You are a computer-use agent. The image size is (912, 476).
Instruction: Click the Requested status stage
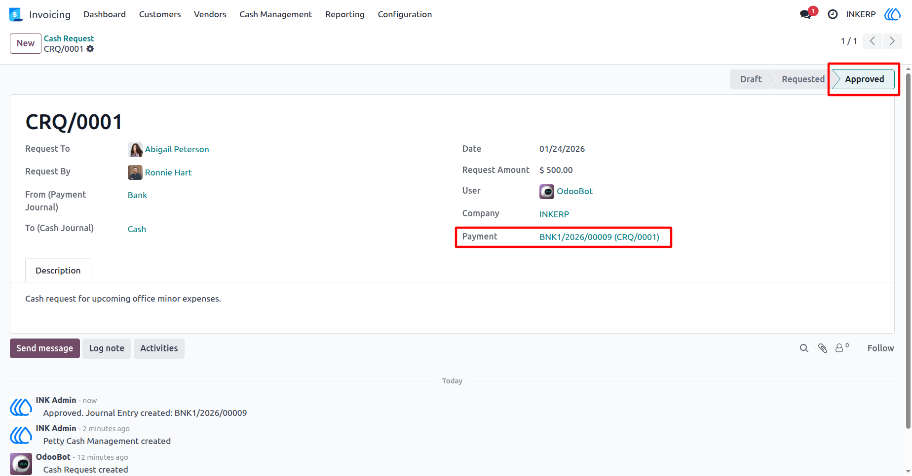[803, 79]
